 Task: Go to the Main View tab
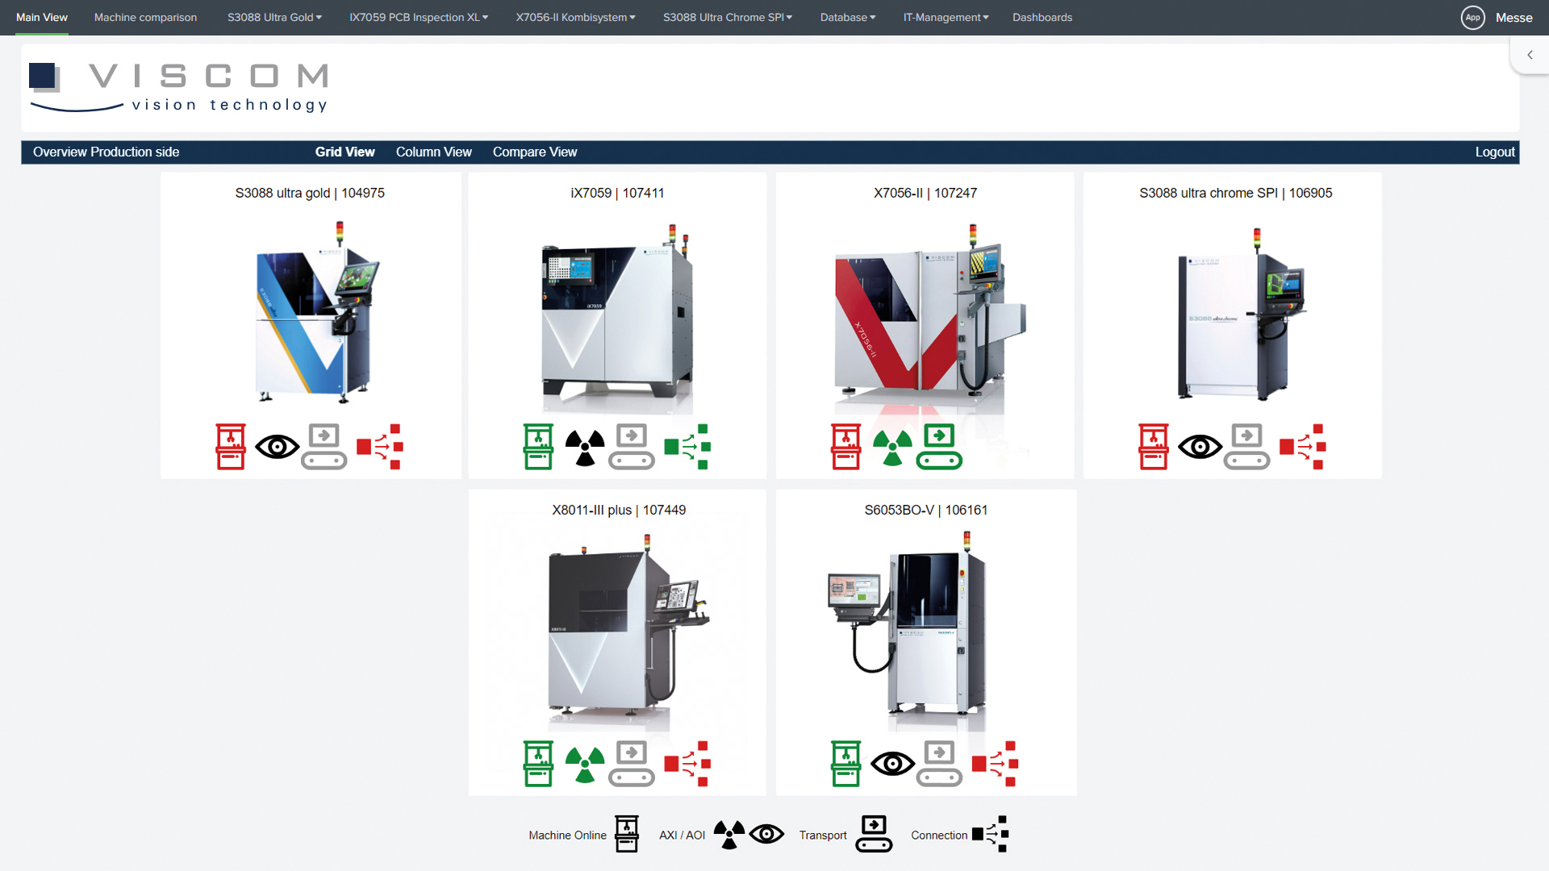click(x=42, y=17)
